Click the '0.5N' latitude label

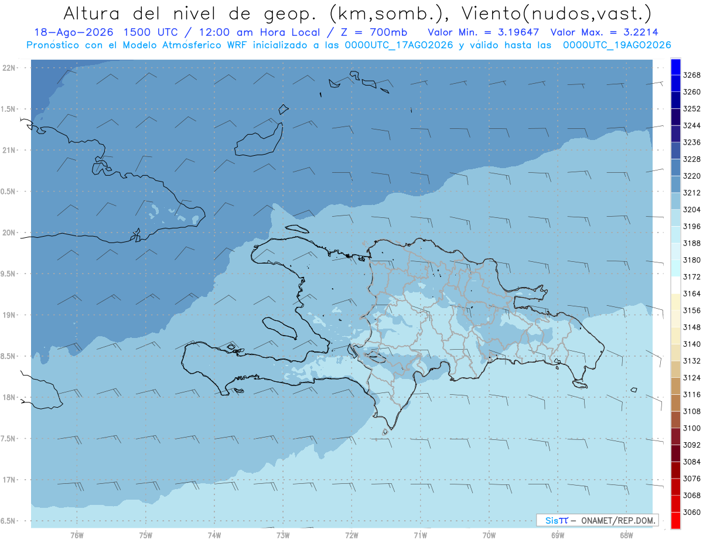coord(8,192)
